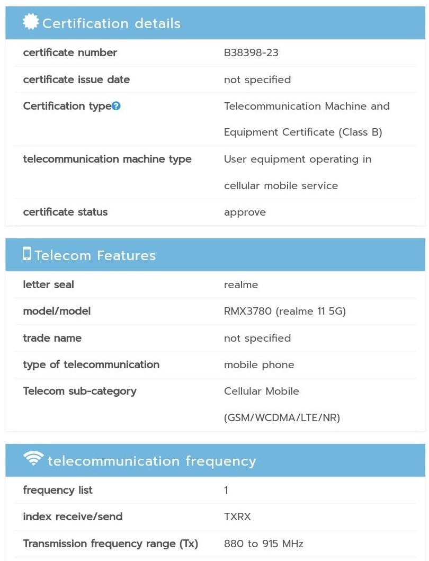
Task: Click the Telecom sub-category label
Action: 79,391
